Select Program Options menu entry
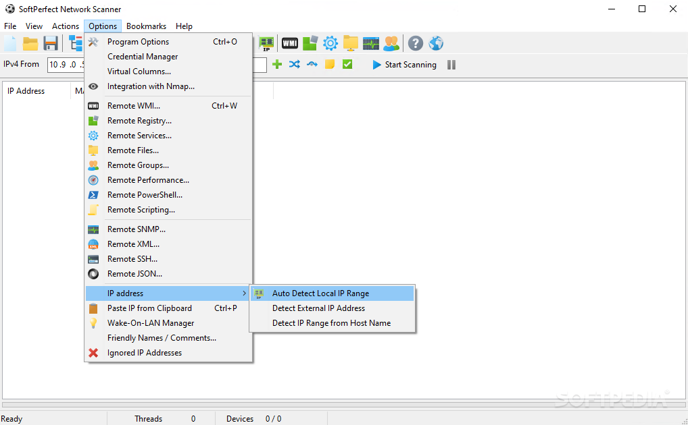The width and height of the screenshot is (688, 425). 169,42
